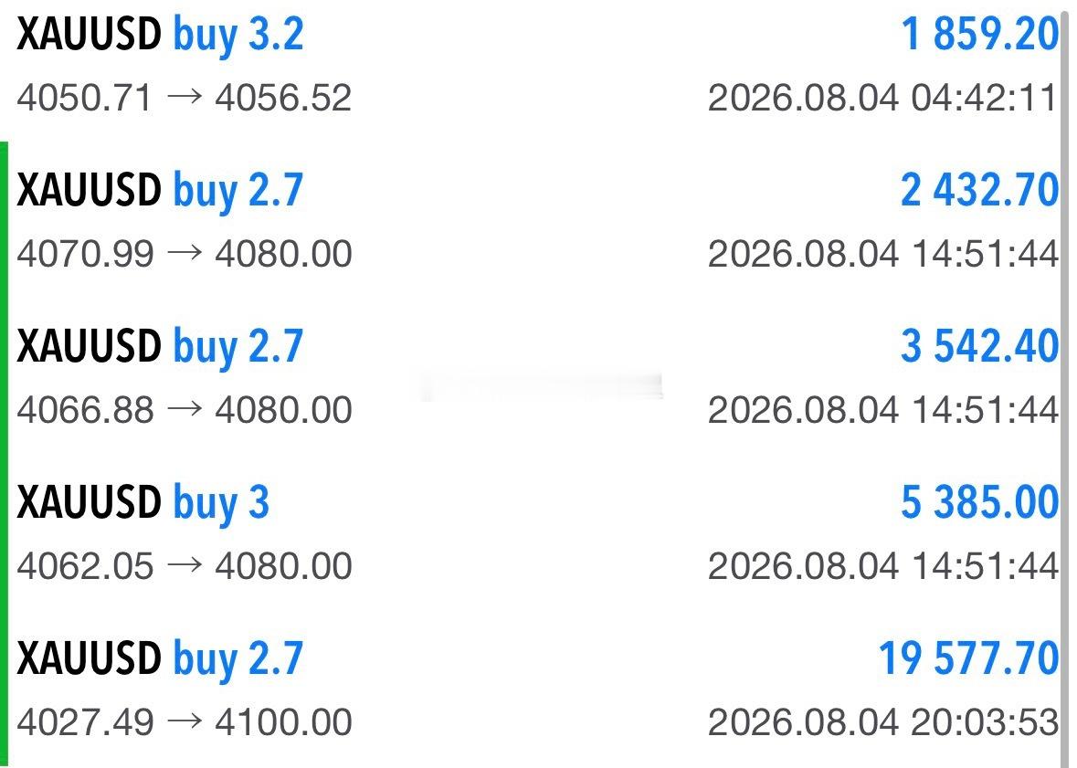Open trade with profit 19 577.70
The height and width of the screenshot is (768, 1077).
click(x=535, y=689)
